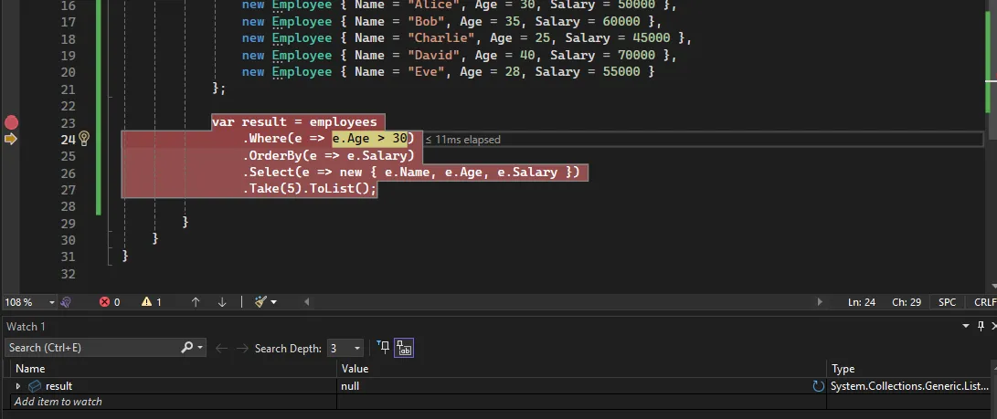This screenshot has width=997, height=419.
Task: Click the red errors count icon
Action: coord(104,302)
